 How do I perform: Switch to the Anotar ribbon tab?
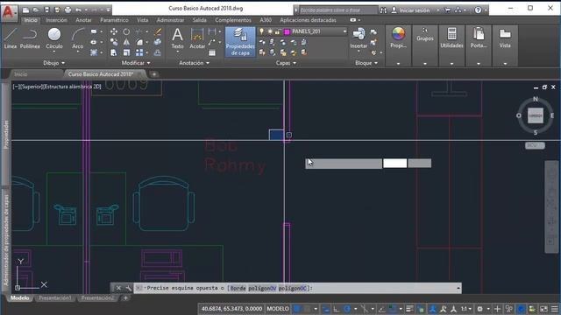[83, 20]
